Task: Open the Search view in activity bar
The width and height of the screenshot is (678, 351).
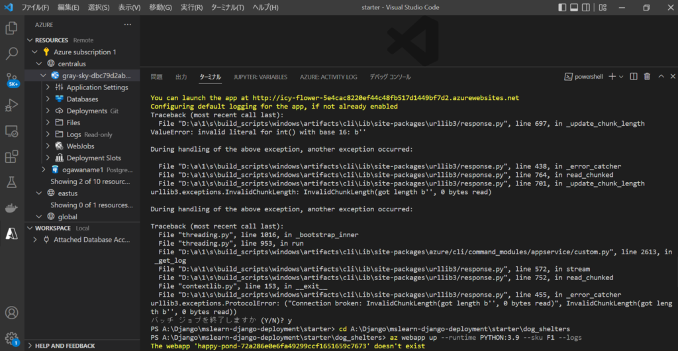Action: coord(11,54)
